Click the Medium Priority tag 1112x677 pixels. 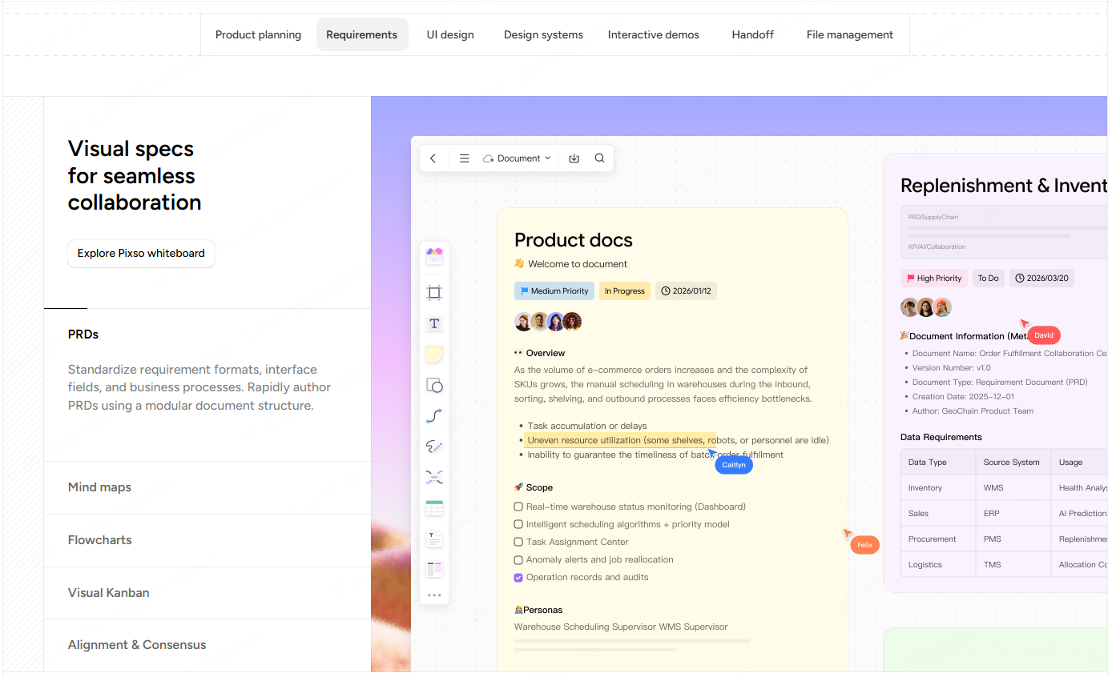[554, 291]
